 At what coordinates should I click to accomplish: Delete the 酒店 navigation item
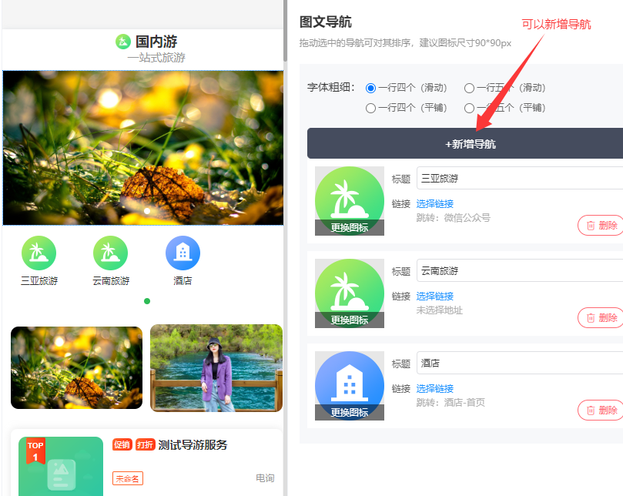(601, 410)
